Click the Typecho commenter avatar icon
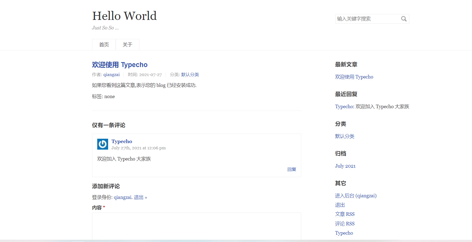The image size is (472, 242). click(x=103, y=144)
